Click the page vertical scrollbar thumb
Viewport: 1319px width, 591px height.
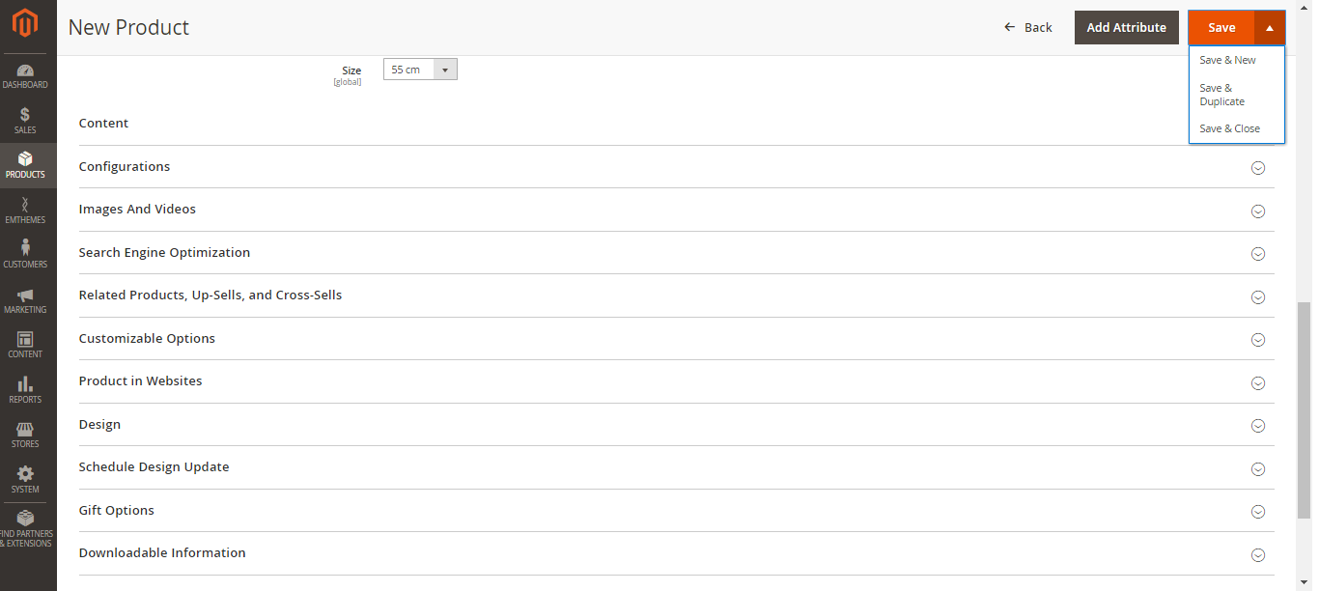pyautogui.click(x=1305, y=410)
